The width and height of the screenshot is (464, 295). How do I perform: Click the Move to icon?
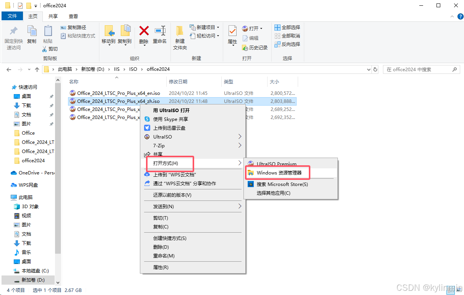(109, 31)
